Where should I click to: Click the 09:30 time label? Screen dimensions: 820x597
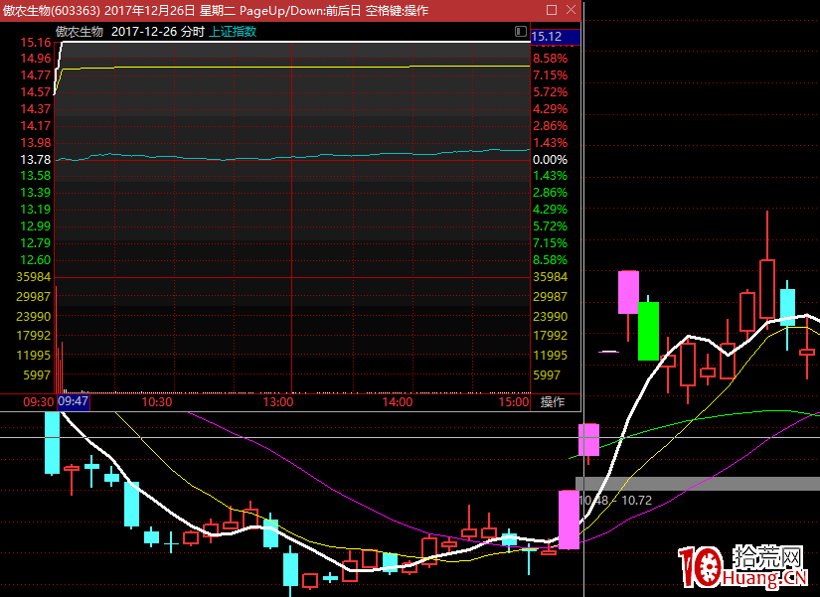pyautogui.click(x=39, y=402)
